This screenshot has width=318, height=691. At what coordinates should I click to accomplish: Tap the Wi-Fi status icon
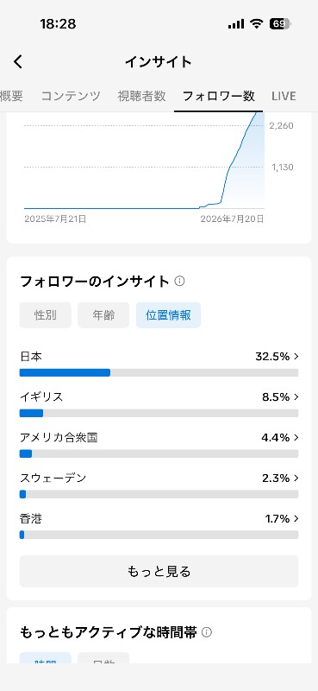click(x=256, y=24)
